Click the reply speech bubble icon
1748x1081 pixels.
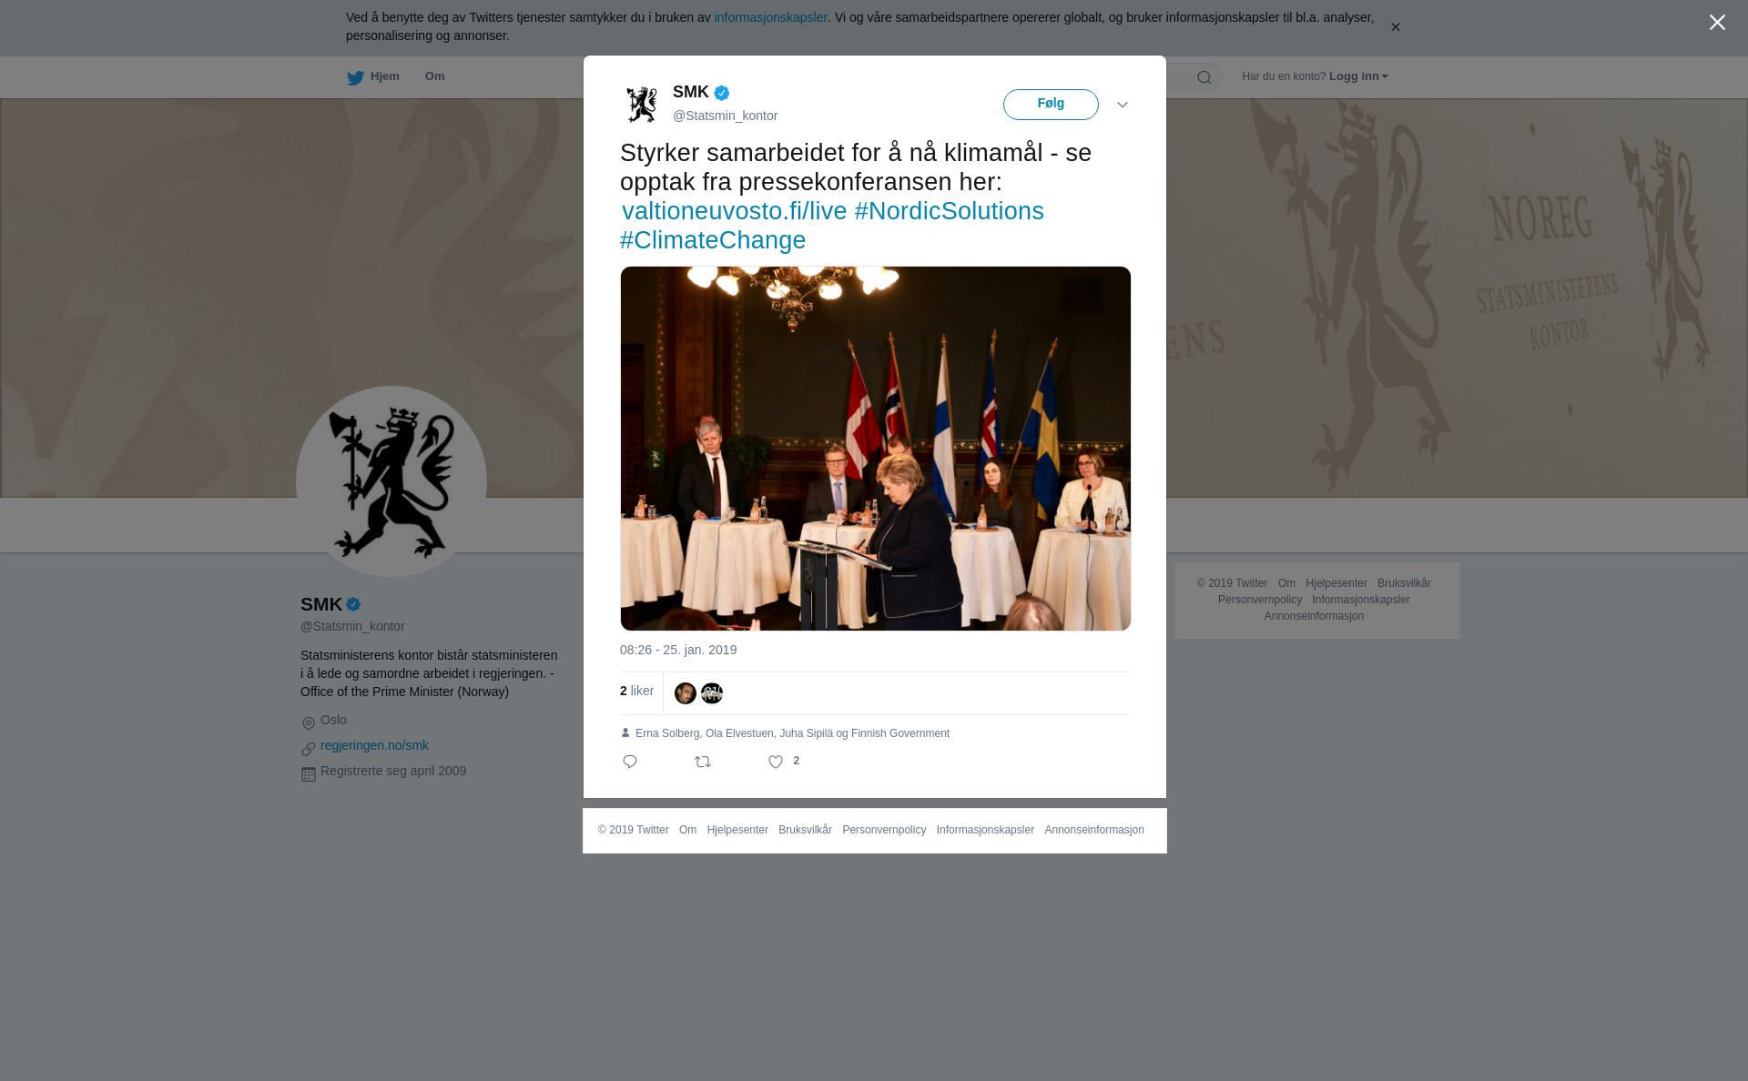[630, 762]
